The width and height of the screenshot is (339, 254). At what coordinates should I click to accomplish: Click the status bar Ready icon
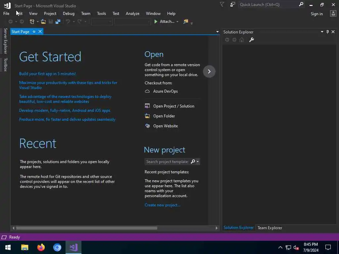coord(4,237)
